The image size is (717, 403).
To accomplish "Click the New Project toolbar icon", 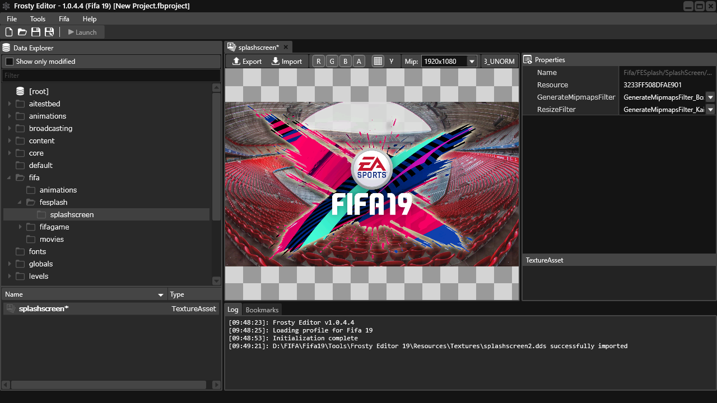I will (x=9, y=32).
